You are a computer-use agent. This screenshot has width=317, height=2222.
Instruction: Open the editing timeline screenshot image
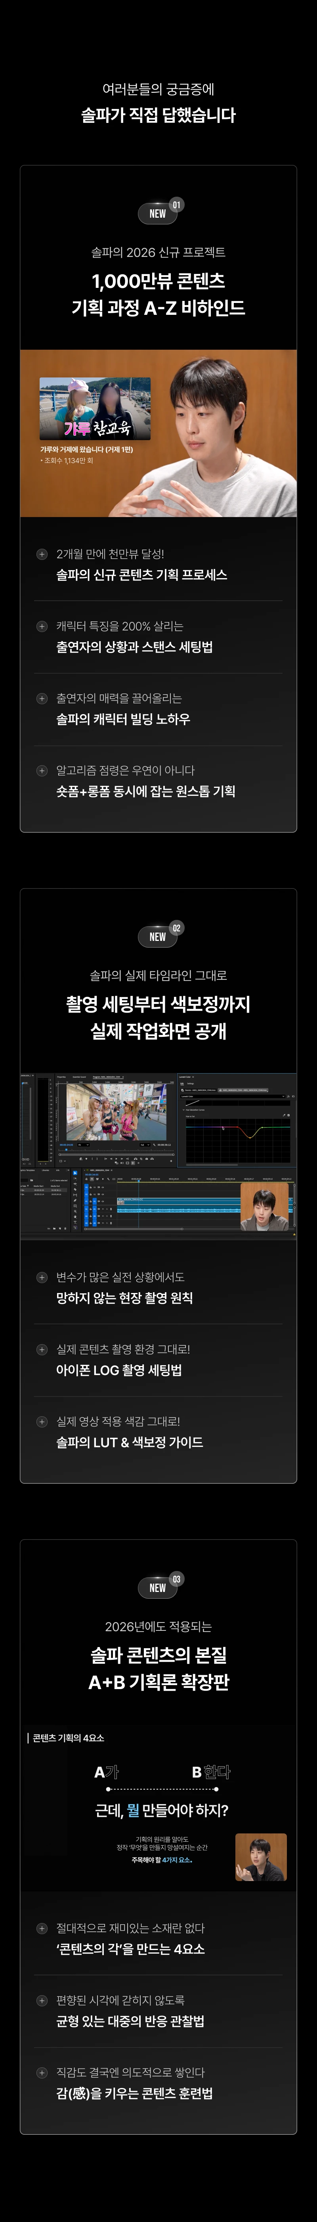pyautogui.click(x=158, y=1156)
